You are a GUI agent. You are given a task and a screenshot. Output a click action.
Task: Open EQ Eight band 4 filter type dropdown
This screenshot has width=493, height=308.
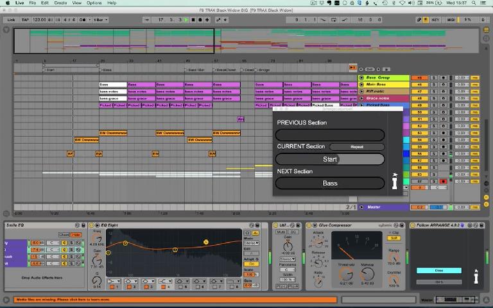point(165,280)
